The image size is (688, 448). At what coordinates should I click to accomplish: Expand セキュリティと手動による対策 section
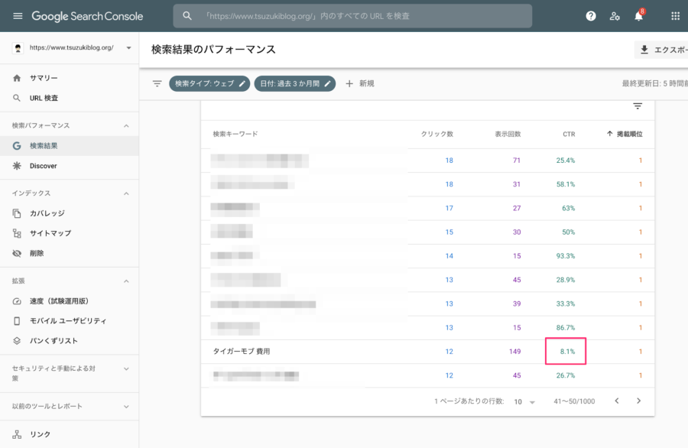click(126, 369)
